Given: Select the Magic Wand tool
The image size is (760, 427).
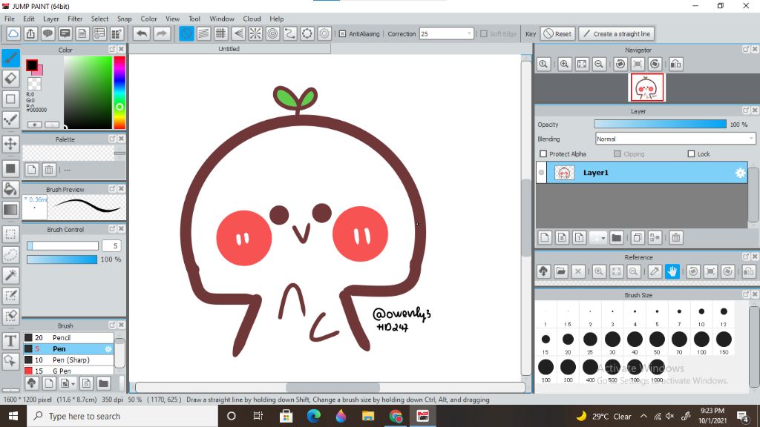Looking at the screenshot, I should (10, 275).
